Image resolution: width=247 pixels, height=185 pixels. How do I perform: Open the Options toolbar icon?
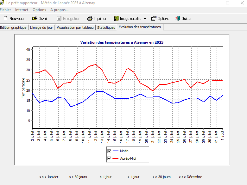pyautogui.click(x=154, y=19)
